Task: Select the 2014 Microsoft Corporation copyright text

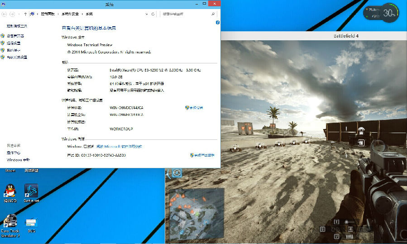Action: [x=109, y=52]
